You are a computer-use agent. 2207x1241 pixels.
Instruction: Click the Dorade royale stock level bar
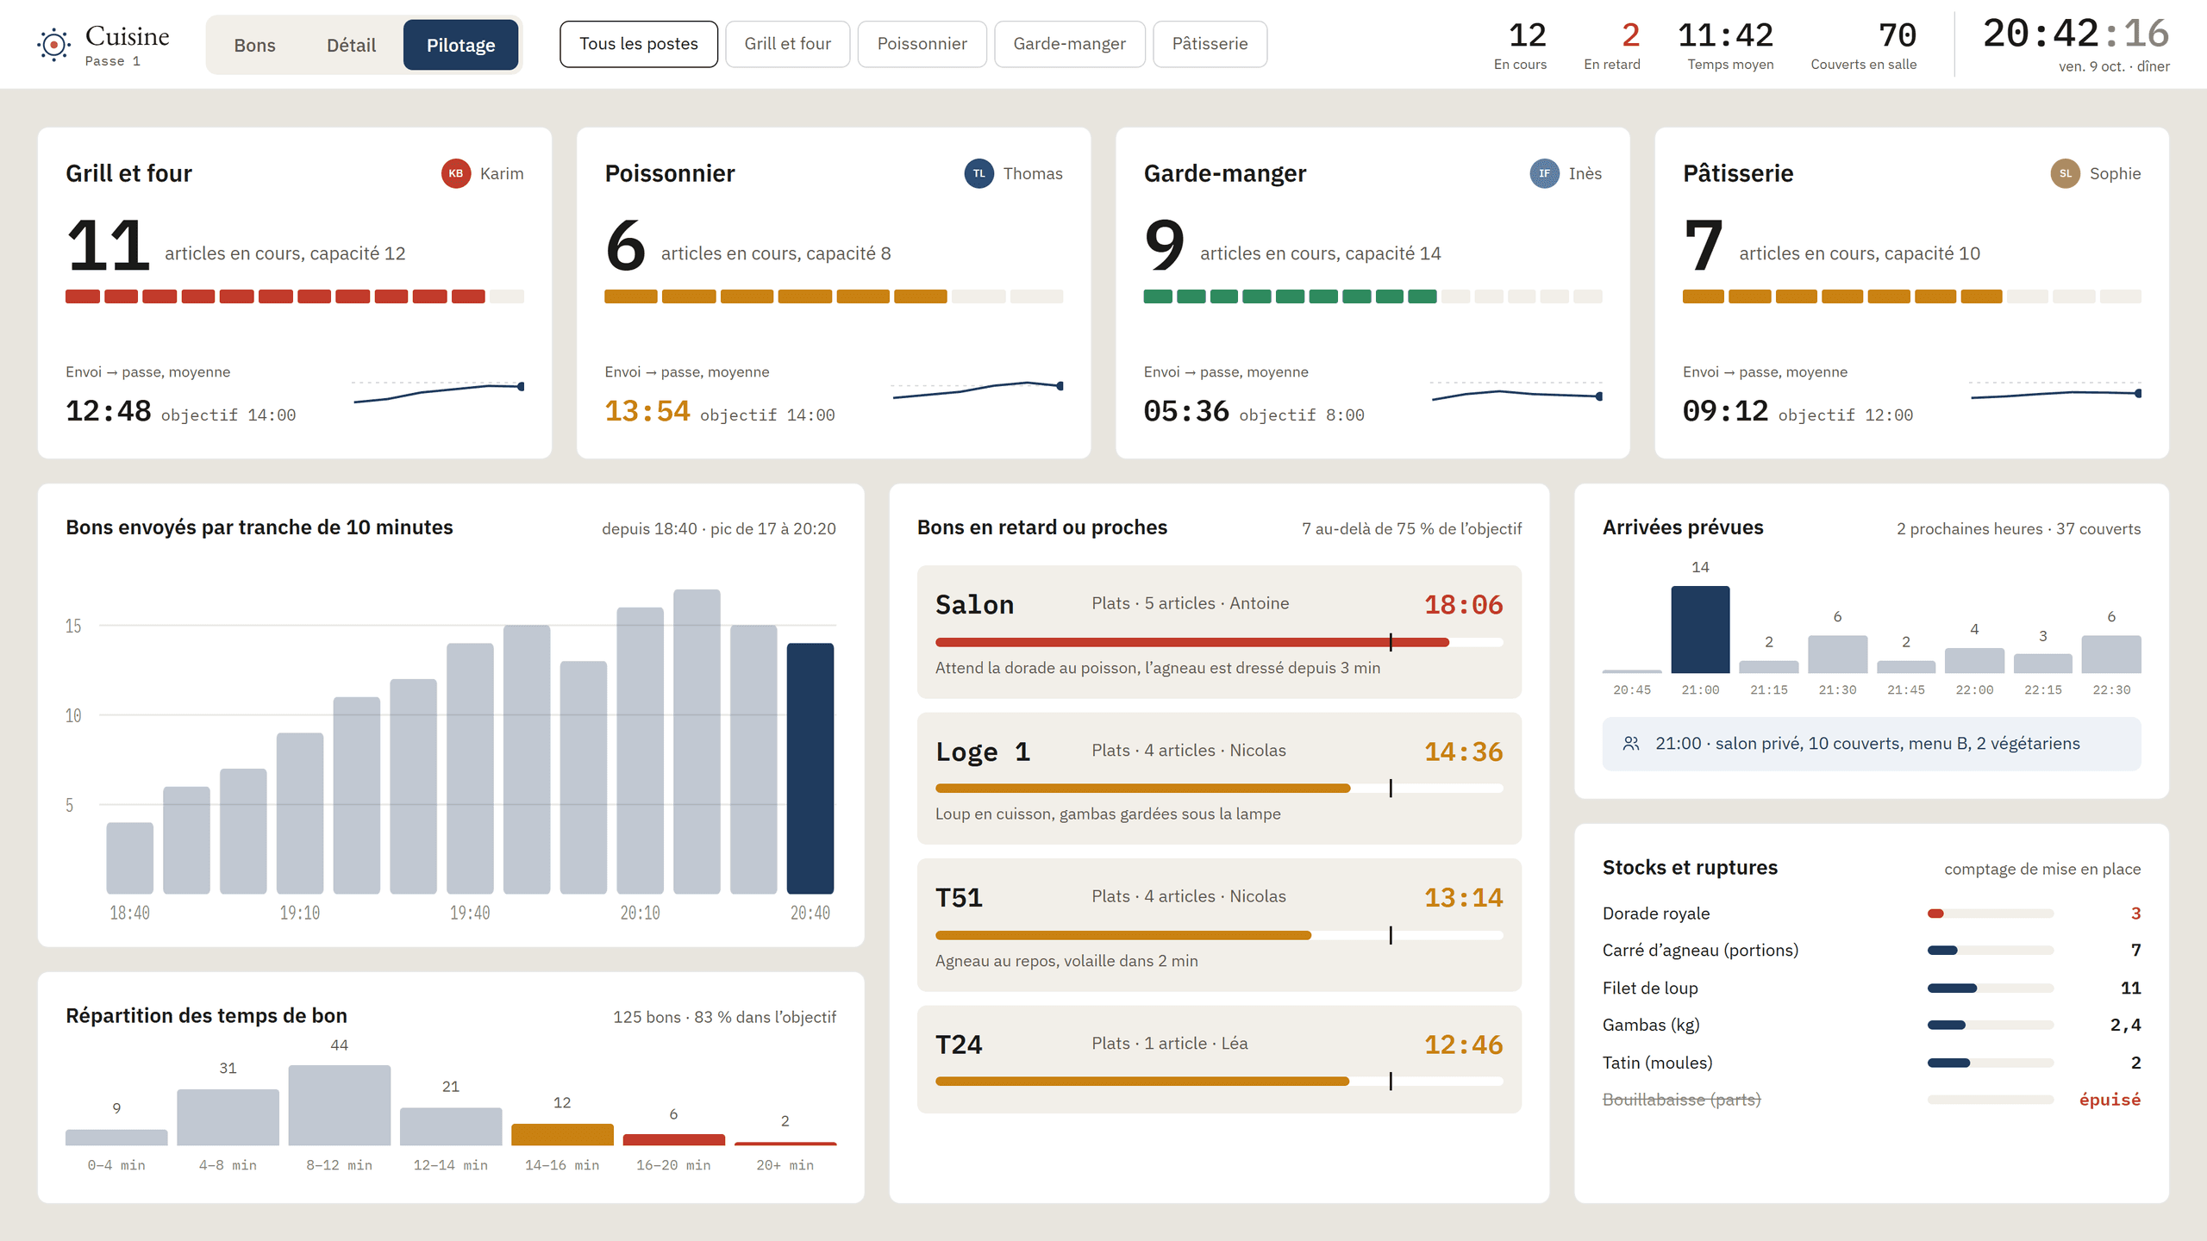(x=1991, y=914)
